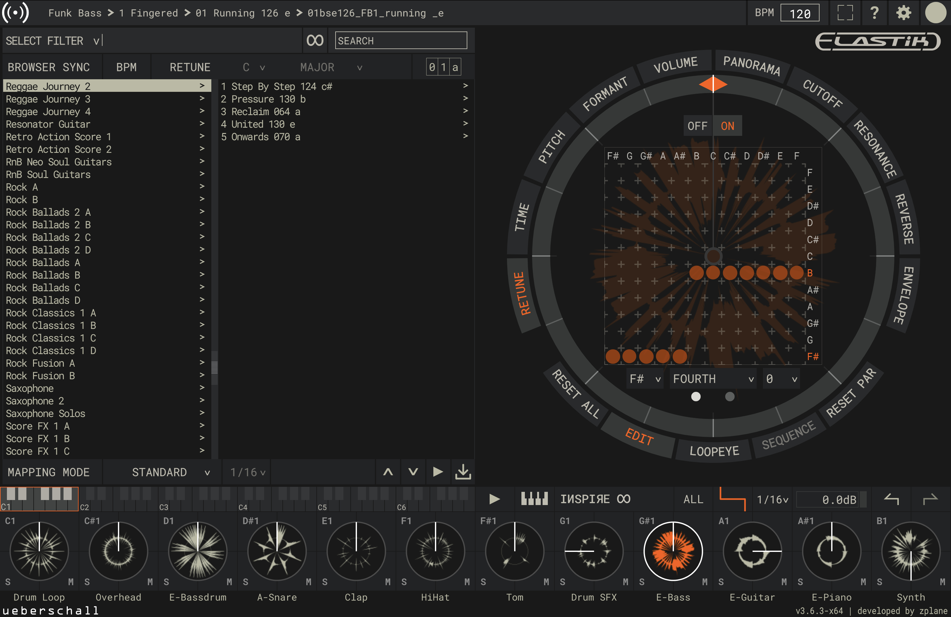
Task: Mute the E-Bass pad
Action: point(705,582)
